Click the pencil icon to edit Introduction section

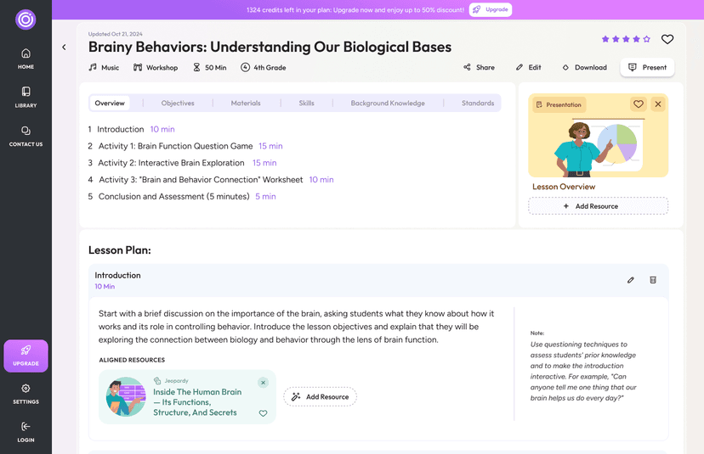(x=631, y=280)
